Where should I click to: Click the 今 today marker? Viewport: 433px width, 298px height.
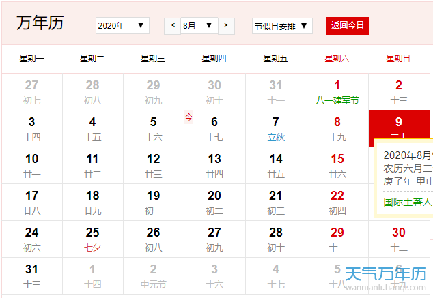pos(189,117)
